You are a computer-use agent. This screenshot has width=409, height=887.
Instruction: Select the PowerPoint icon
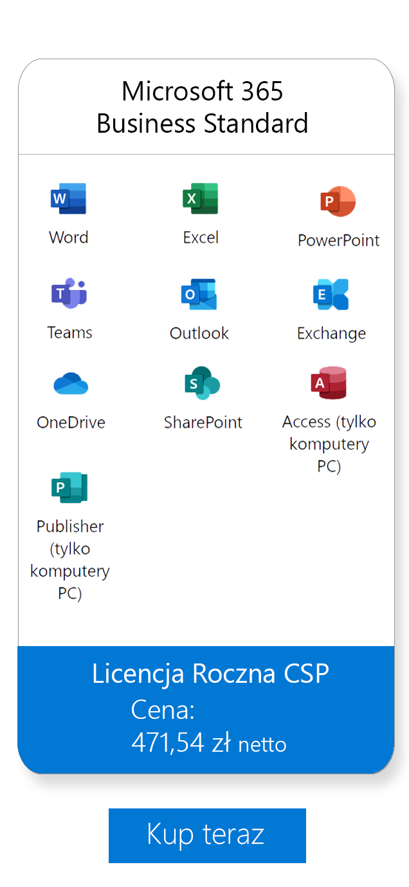[338, 202]
